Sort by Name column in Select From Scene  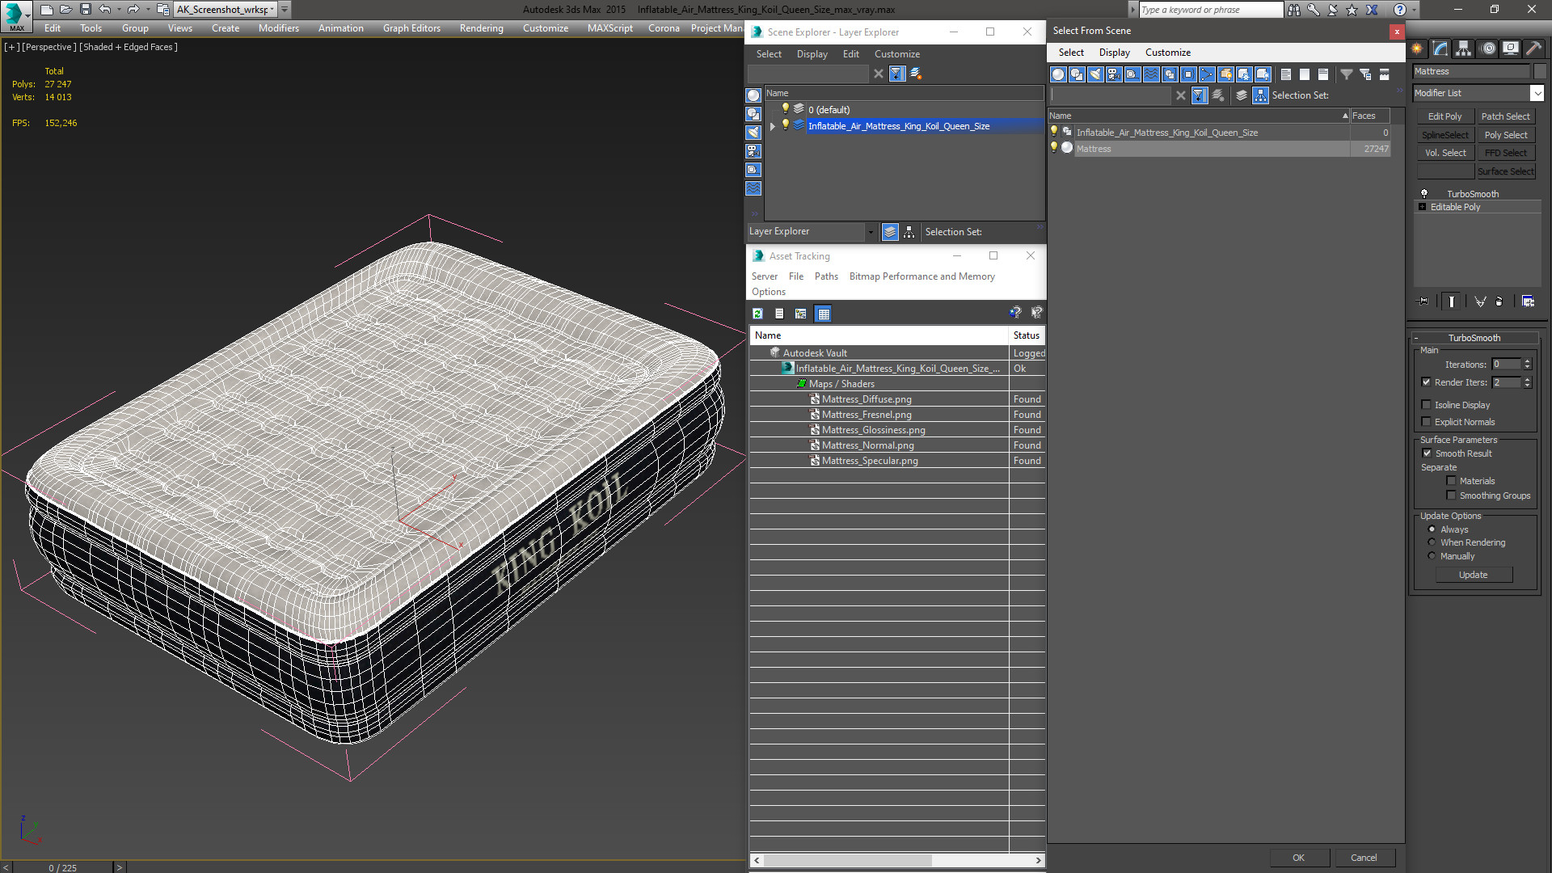coord(1200,116)
